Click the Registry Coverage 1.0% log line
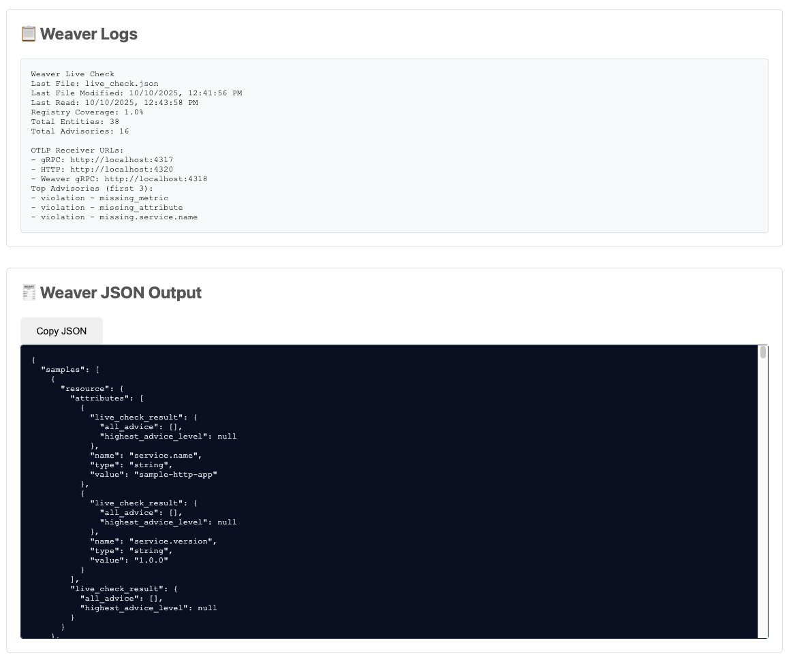This screenshot has width=789, height=662. click(x=87, y=112)
